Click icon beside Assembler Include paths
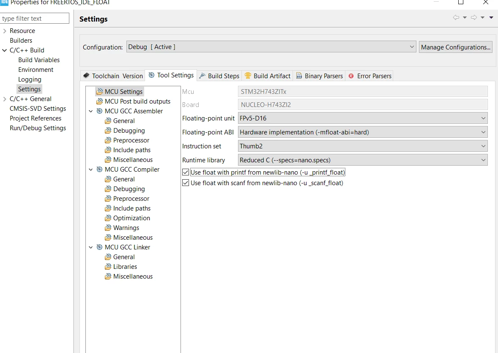 pos(108,150)
